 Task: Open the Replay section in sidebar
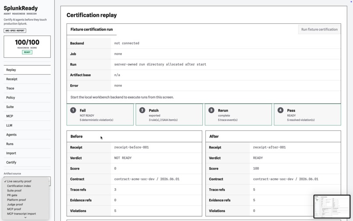(x=27, y=70)
